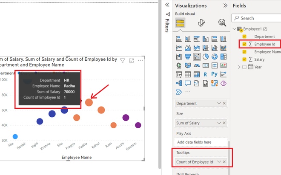Choose the Python visual icon

pos(214,74)
